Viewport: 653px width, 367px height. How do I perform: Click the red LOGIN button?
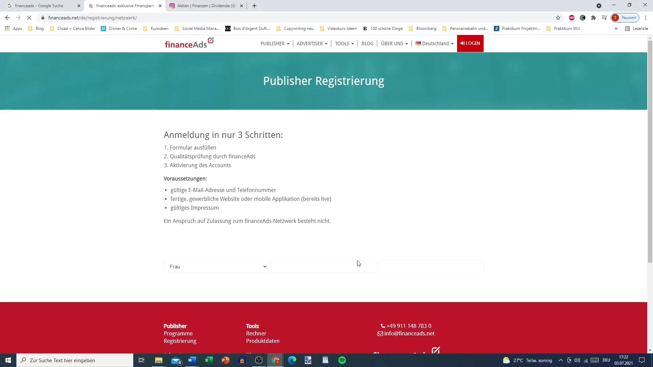point(470,43)
